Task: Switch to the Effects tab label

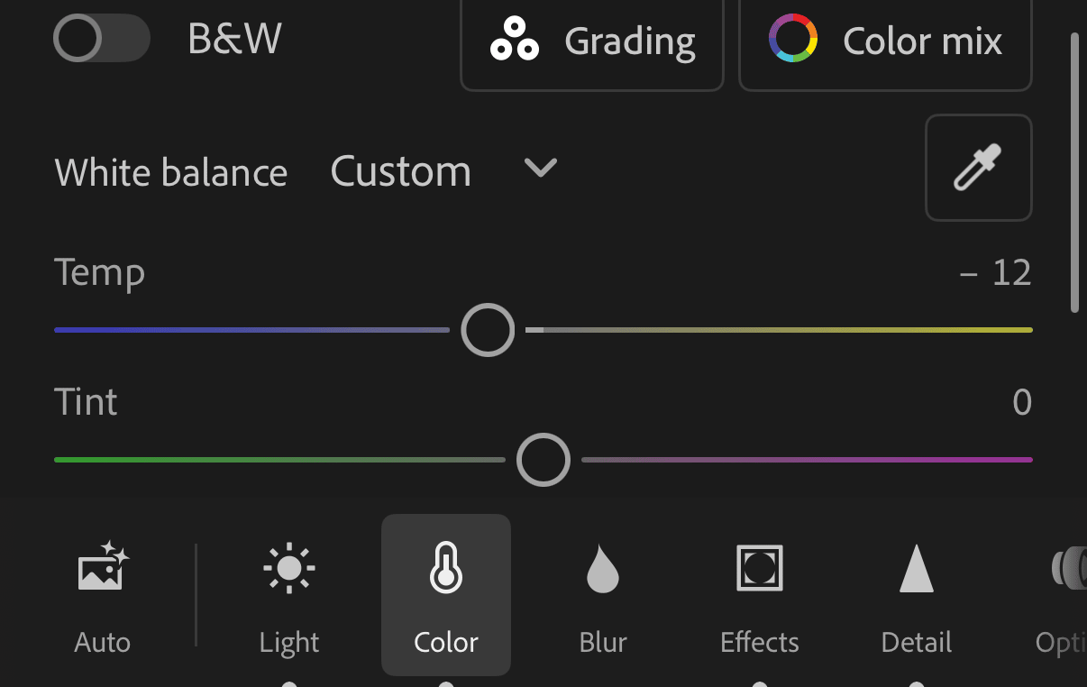Action: coord(760,643)
